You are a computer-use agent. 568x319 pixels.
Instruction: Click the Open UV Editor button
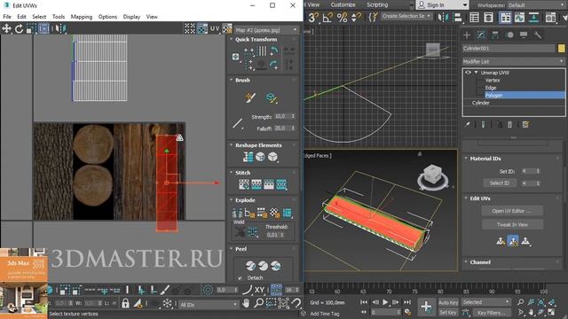(512, 211)
